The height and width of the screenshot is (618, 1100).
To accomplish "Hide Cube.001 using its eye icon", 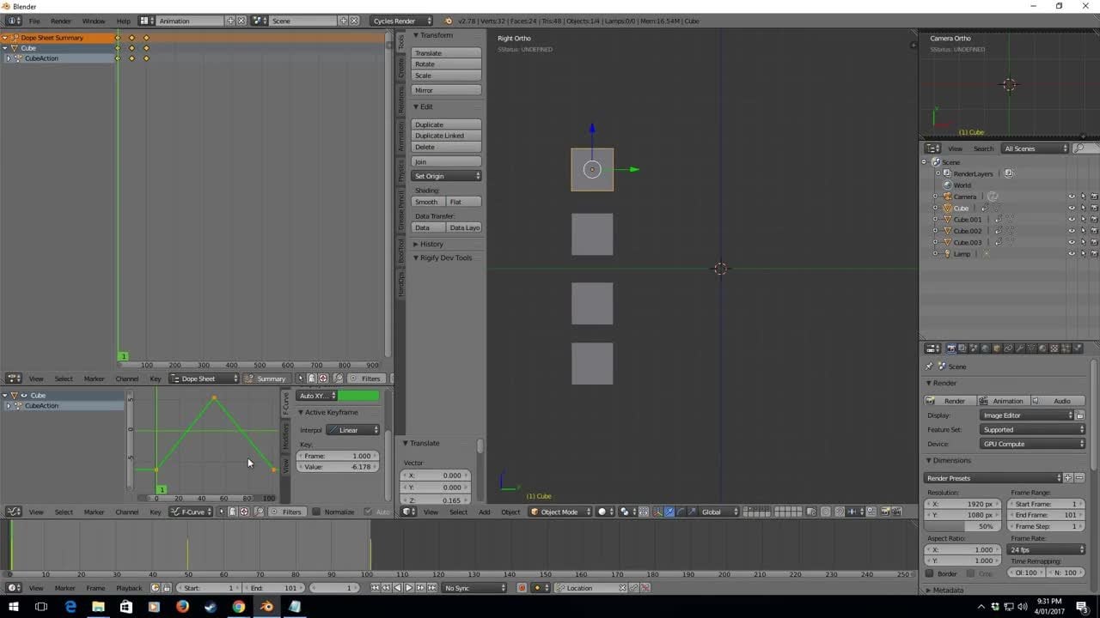I will [1071, 220].
